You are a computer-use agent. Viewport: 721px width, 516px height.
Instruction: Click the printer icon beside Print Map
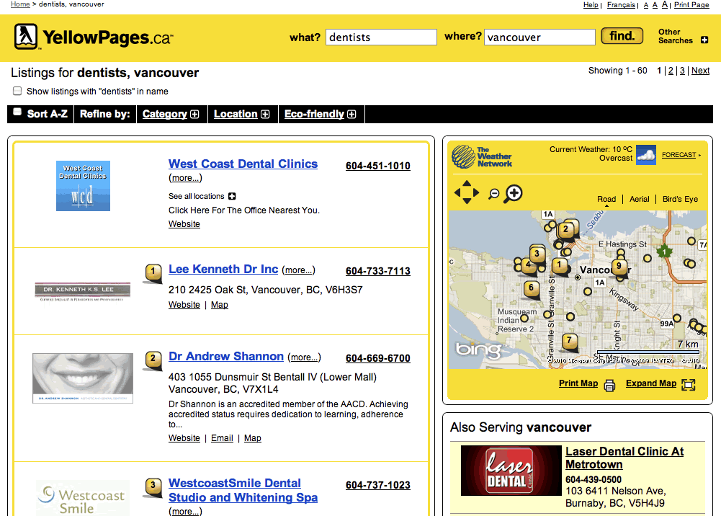coord(609,385)
